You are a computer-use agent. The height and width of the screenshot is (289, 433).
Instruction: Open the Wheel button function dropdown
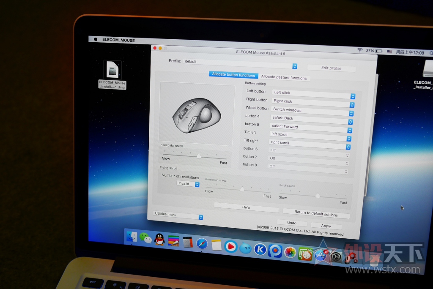coord(352,113)
